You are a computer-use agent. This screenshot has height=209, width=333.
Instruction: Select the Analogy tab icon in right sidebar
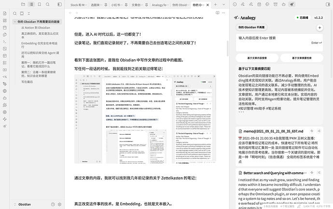[x=292, y=4]
